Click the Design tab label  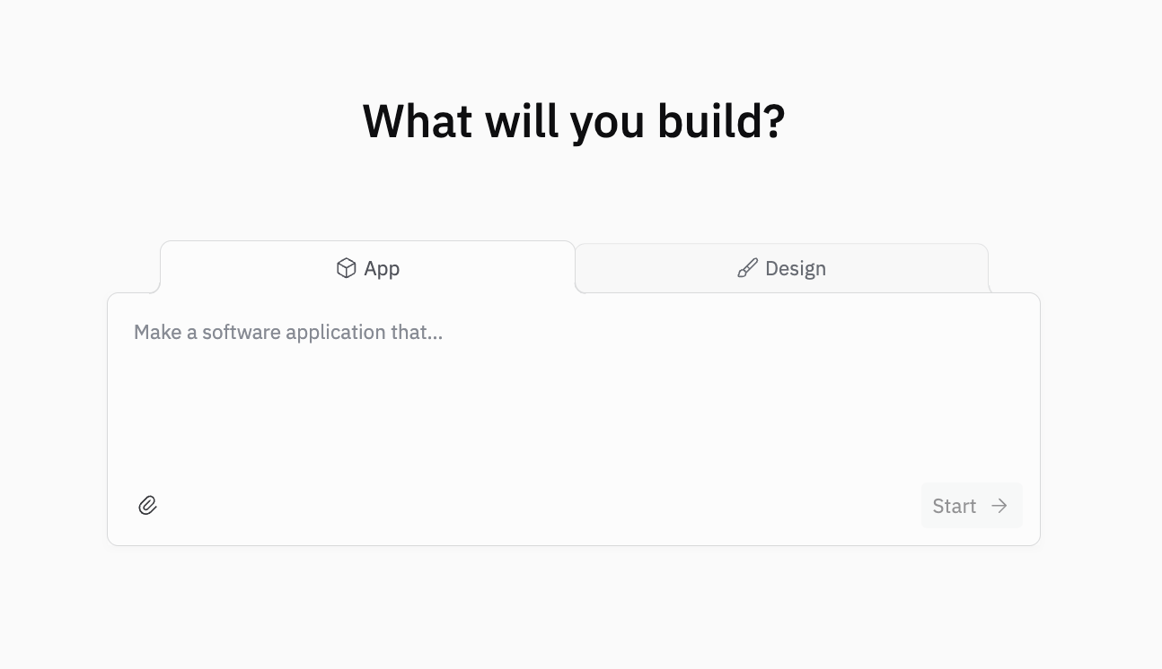(x=795, y=267)
